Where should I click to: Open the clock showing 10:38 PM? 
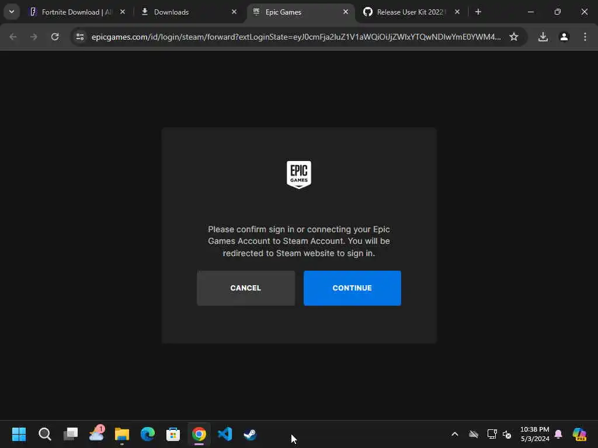535,434
